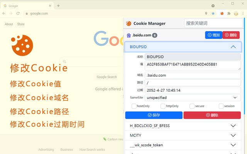Click the cookie value text area
The width and height of the screenshot is (247, 154).
(x=193, y=65)
